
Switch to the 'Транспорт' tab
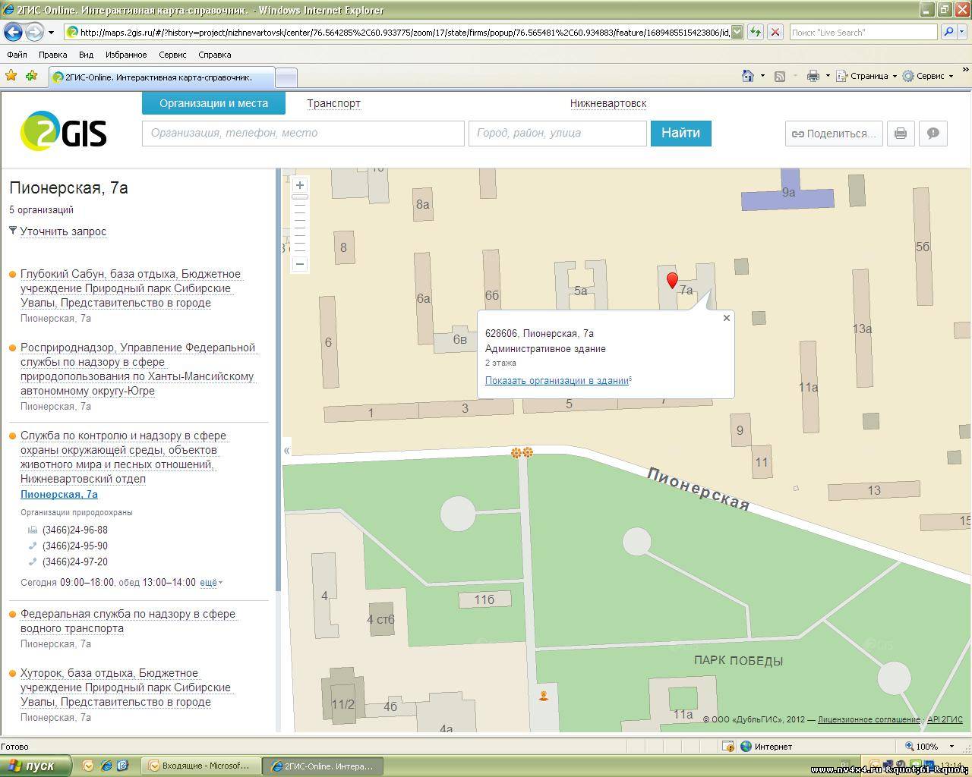point(333,103)
